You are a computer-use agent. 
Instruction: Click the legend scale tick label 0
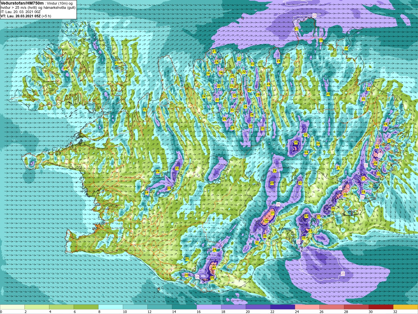[x=1, y=312]
